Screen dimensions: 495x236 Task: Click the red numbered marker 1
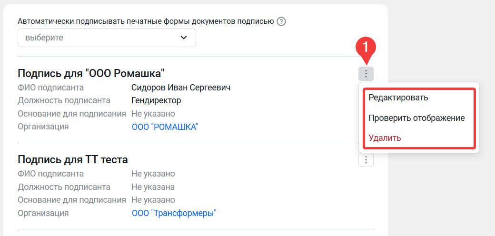click(x=366, y=47)
